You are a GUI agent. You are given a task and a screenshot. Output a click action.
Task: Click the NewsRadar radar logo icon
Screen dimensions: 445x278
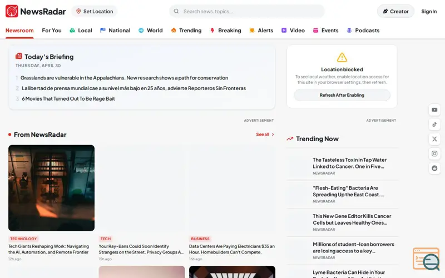12,11
